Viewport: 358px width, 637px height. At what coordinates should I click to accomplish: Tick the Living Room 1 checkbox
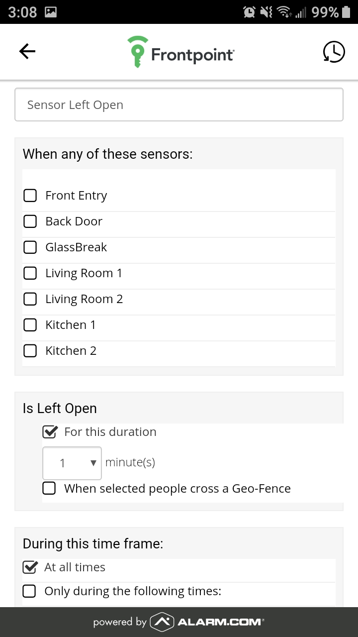30,273
